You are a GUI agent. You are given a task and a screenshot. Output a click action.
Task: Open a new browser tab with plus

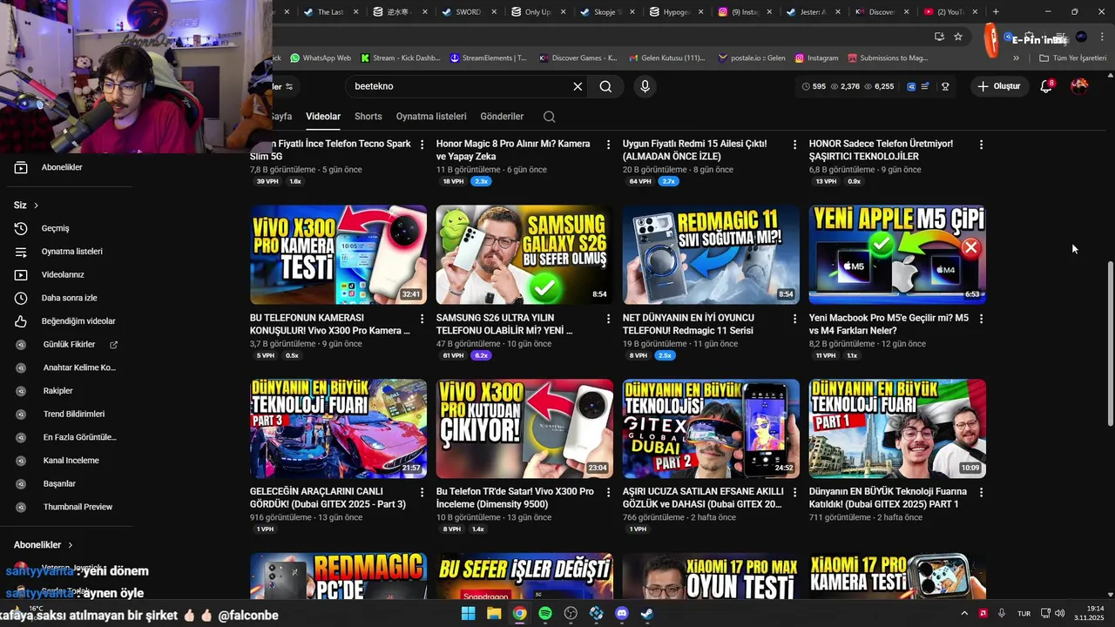(996, 12)
